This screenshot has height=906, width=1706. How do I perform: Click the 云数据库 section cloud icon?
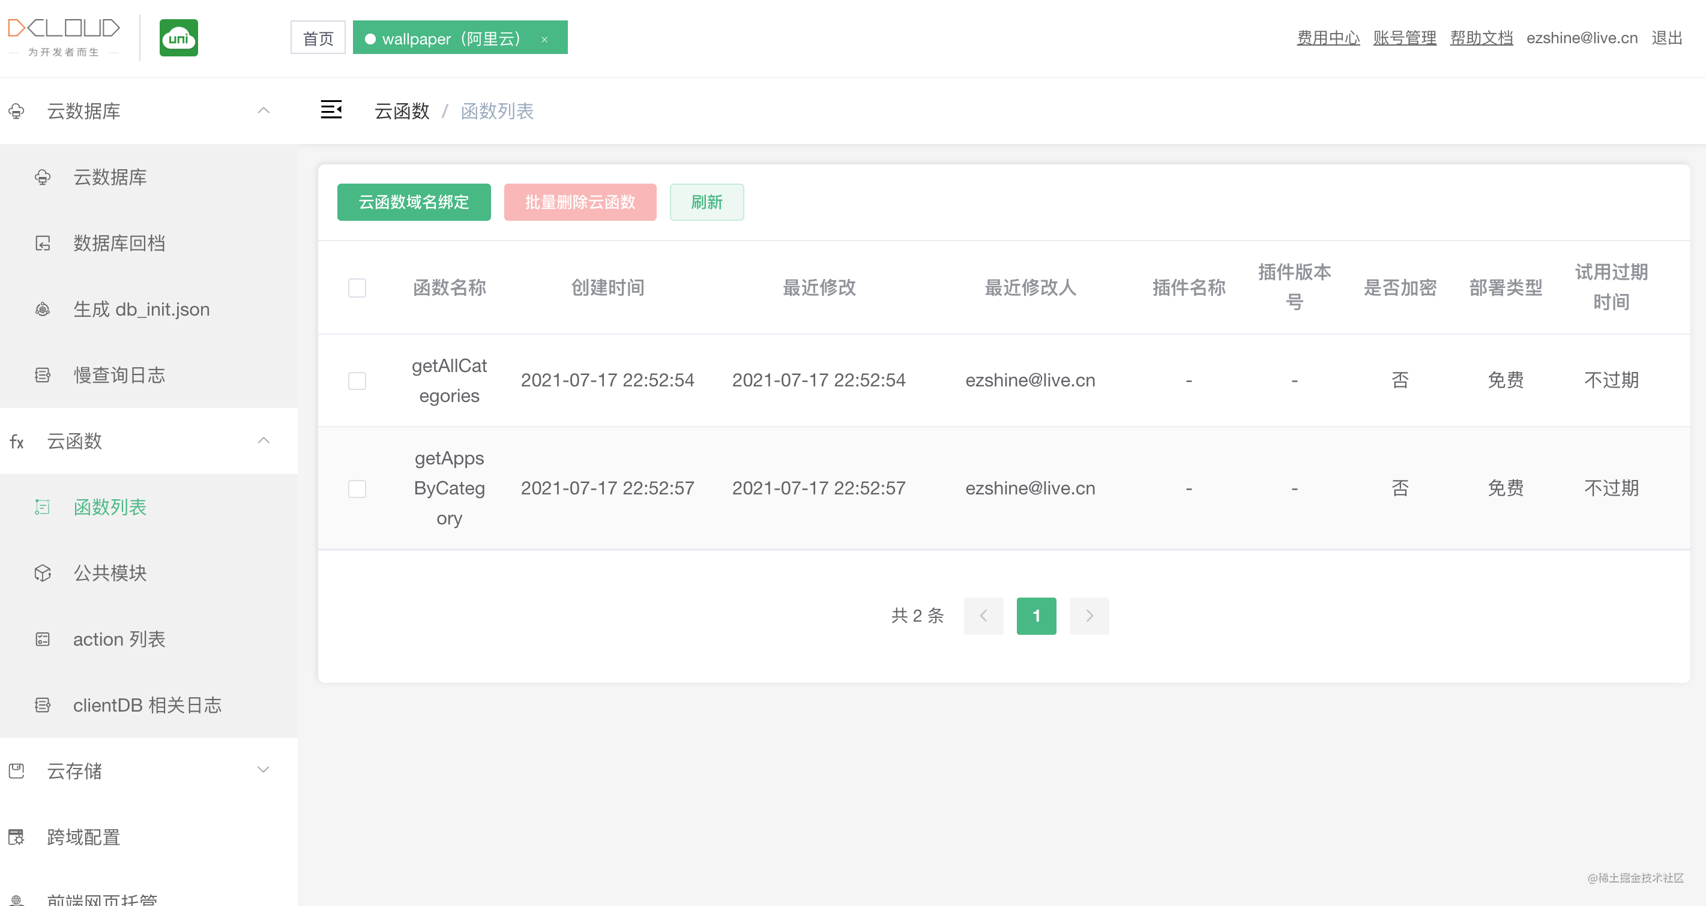point(17,110)
